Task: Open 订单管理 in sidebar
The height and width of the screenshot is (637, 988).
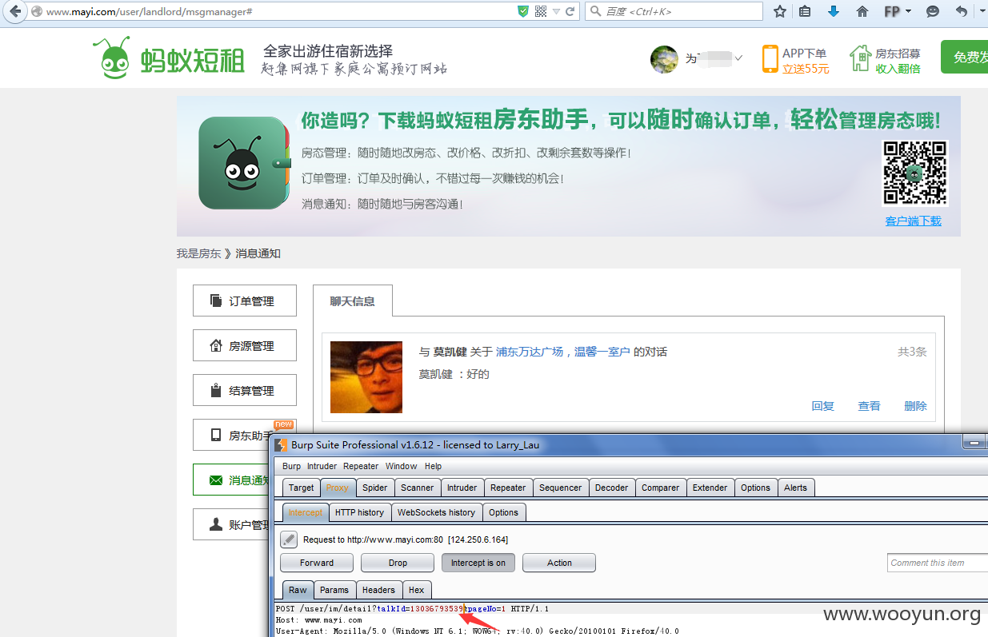Action: [245, 301]
